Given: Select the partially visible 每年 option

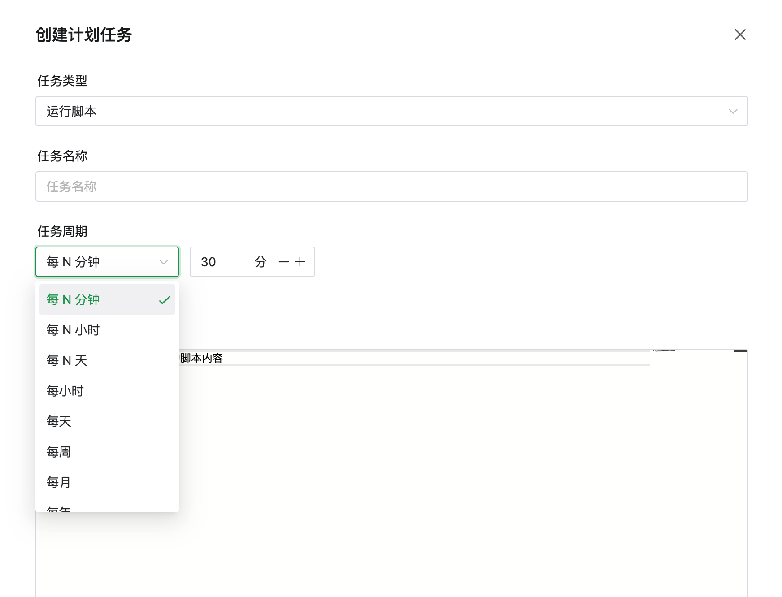Looking at the screenshot, I should click(x=58, y=509).
